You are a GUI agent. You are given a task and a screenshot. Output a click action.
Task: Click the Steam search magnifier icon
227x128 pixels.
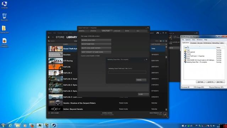tap(49, 41)
